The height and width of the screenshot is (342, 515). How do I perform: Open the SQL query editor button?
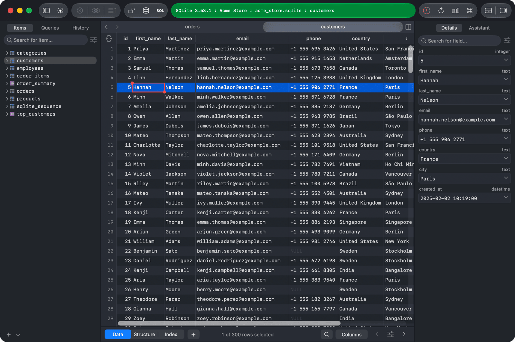coord(160,11)
